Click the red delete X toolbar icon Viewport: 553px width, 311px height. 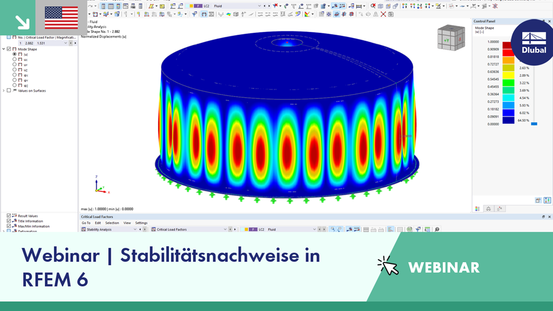point(383,15)
